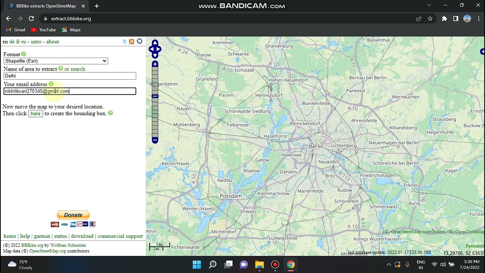
Task: Open the Chrome three-dot menu
Action: point(478,18)
